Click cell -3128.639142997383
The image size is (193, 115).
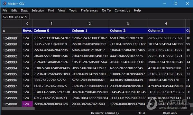[x=90, y=74]
